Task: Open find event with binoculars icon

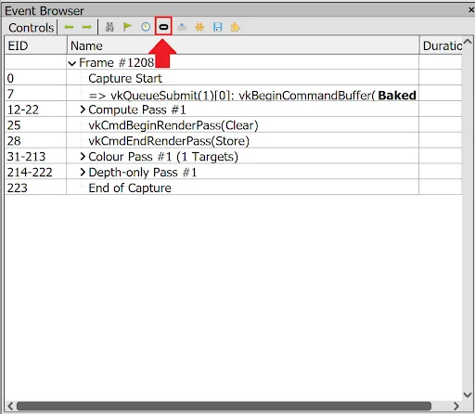Action: (109, 27)
